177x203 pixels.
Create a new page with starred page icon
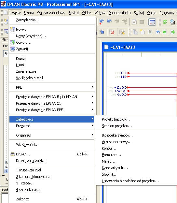pyautogui.click(x=142, y=32)
